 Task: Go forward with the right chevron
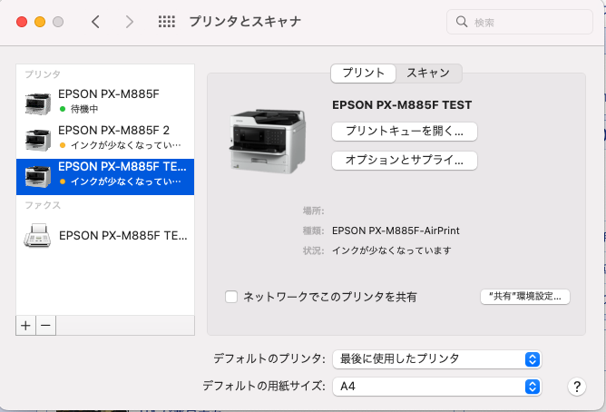[130, 22]
